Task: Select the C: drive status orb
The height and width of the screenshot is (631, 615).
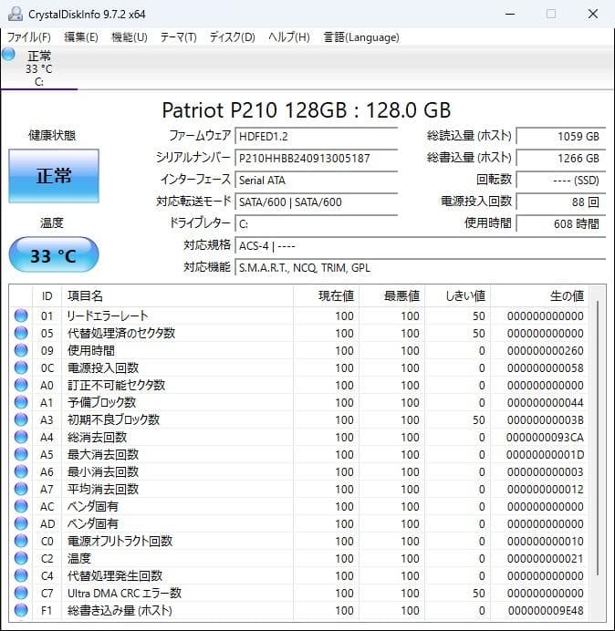Action: pyautogui.click(x=8, y=54)
